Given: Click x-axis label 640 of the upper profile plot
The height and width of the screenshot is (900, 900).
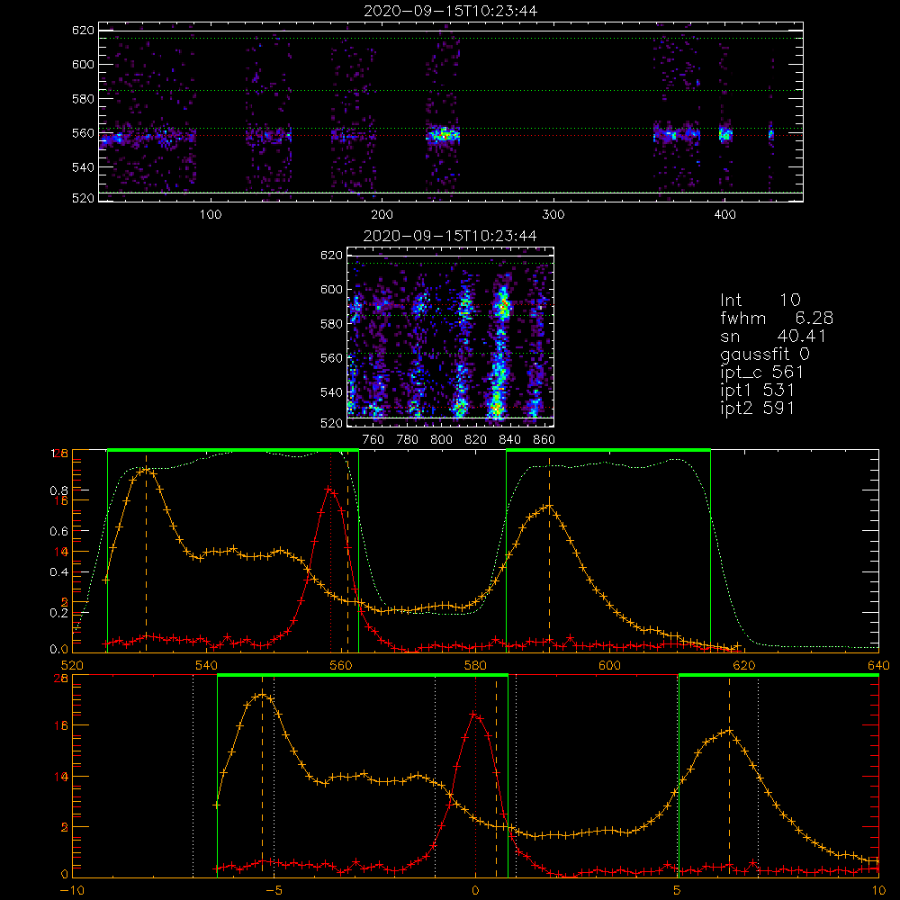Looking at the screenshot, I should pyautogui.click(x=878, y=666).
